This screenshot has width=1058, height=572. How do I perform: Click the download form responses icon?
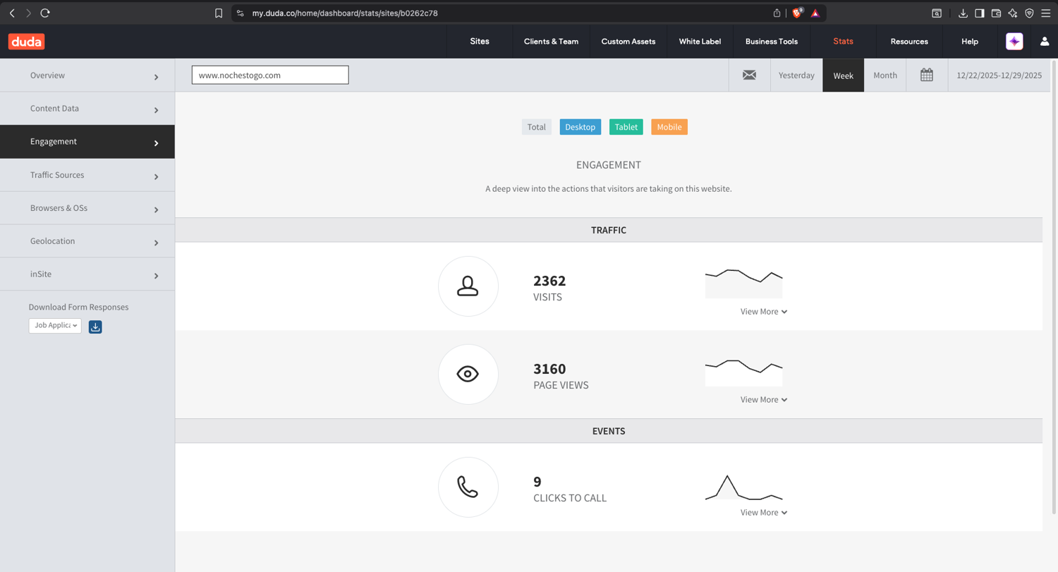click(x=95, y=327)
